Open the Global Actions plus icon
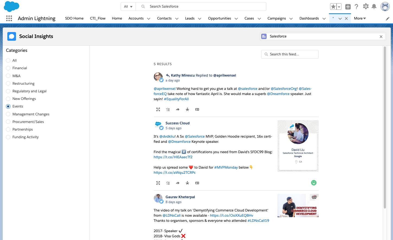Screen dimensions: 393x240 coord(348,7)
